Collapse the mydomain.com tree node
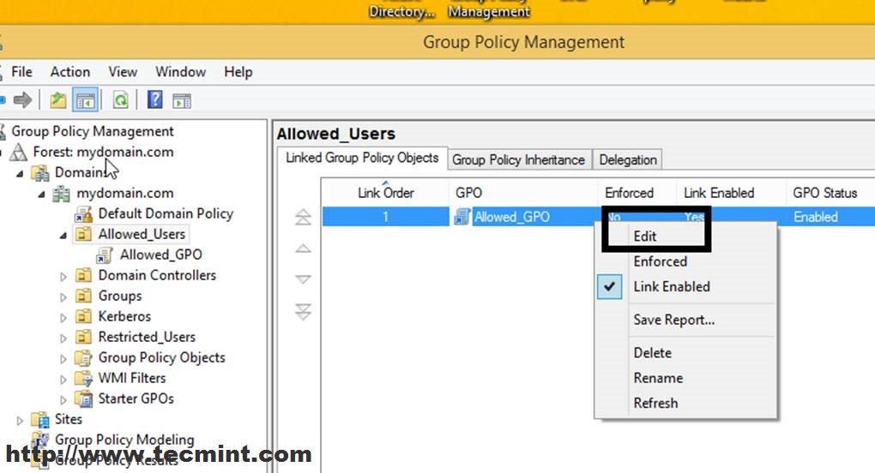This screenshot has width=875, height=473. point(42,195)
